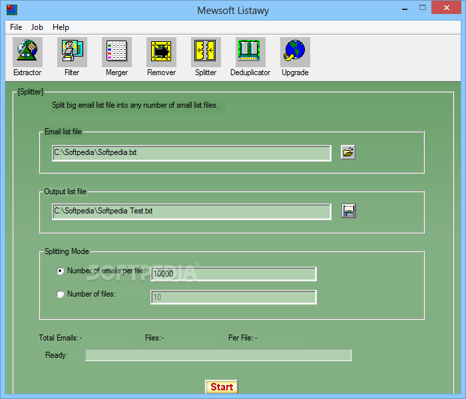Close the Mewsoft Listawy window
Viewport: 466px width, 399px height.
pos(447,8)
